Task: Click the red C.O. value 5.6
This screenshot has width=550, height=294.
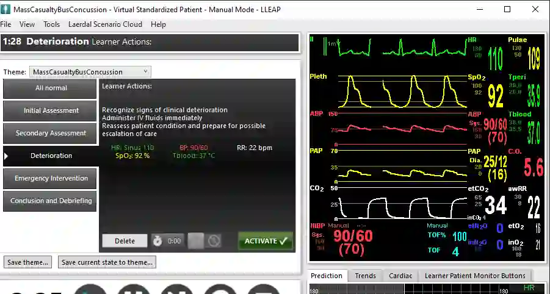Action: point(534,168)
